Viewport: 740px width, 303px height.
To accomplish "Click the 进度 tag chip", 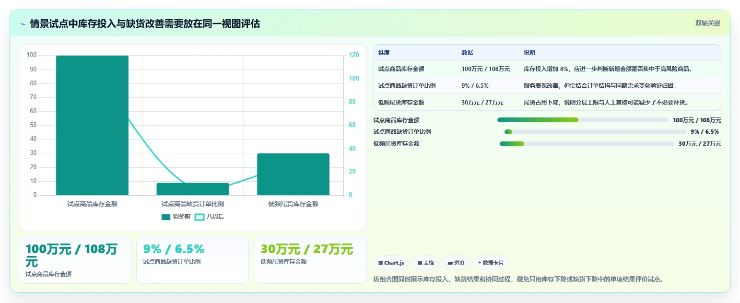I will point(456,263).
